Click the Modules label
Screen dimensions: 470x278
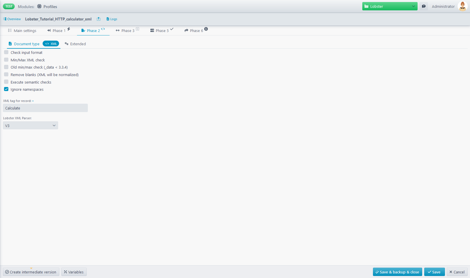point(26,7)
